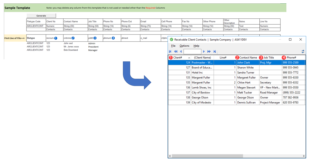Screen dimensions: 309x162
Task: Click the next record arrow icon
Action: point(204,52)
